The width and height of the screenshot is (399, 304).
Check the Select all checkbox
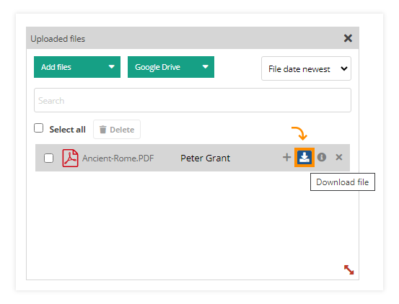pos(39,128)
